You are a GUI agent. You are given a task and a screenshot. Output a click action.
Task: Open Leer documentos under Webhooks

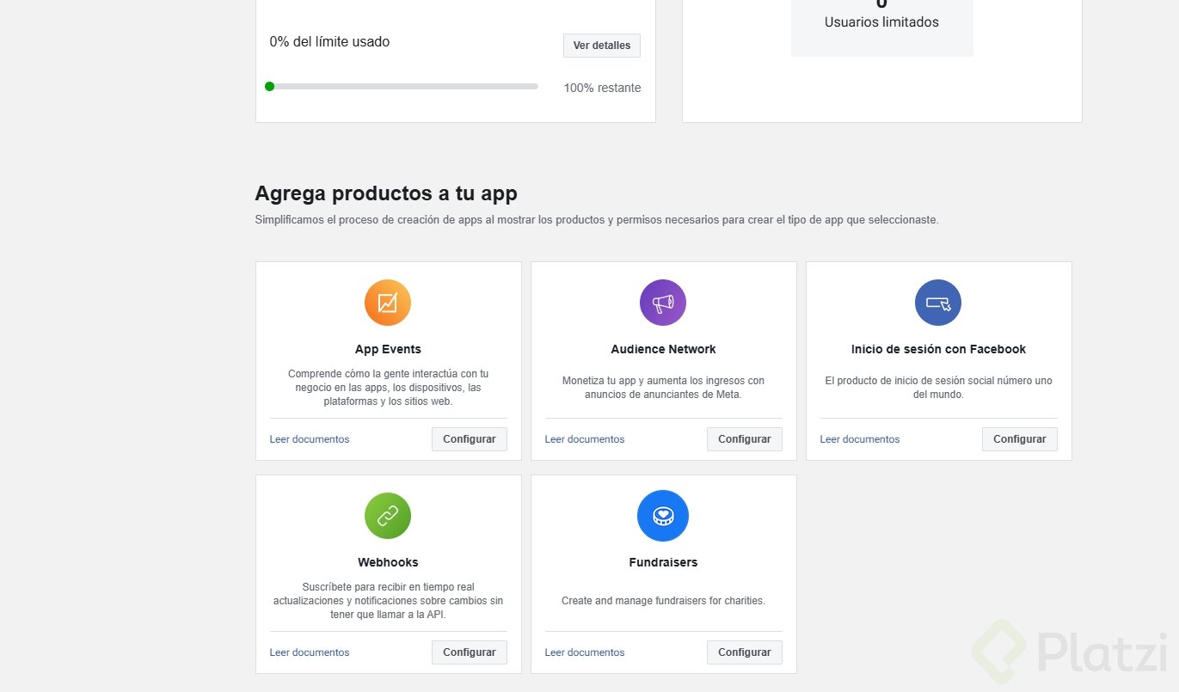(310, 652)
